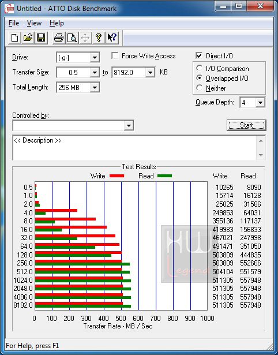Click the Open folder toolbar icon

click(28, 38)
